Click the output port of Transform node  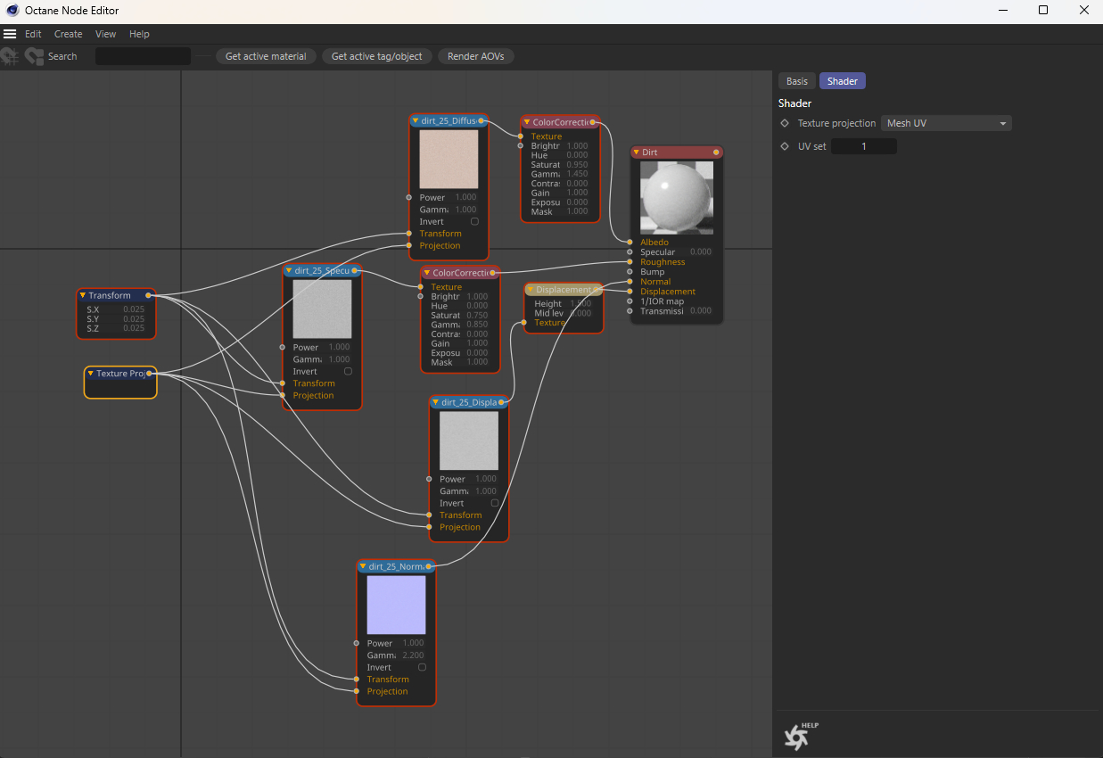[147, 295]
